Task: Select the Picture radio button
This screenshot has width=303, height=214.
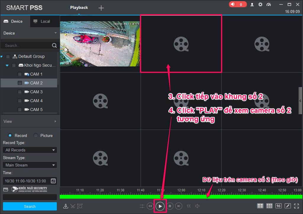Action: coord(36,135)
